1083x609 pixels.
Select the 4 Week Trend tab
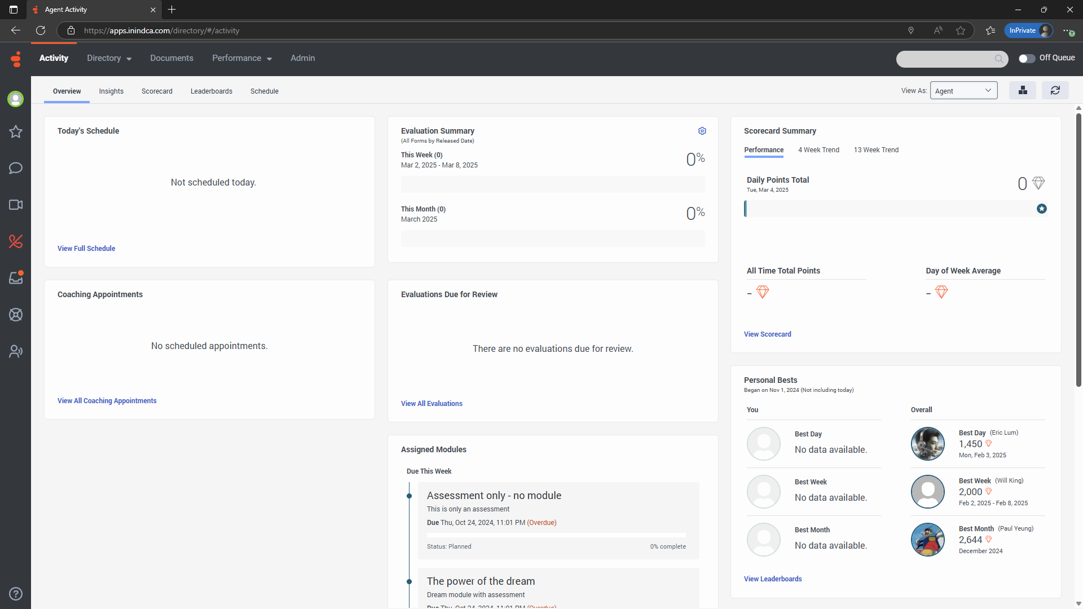[818, 150]
